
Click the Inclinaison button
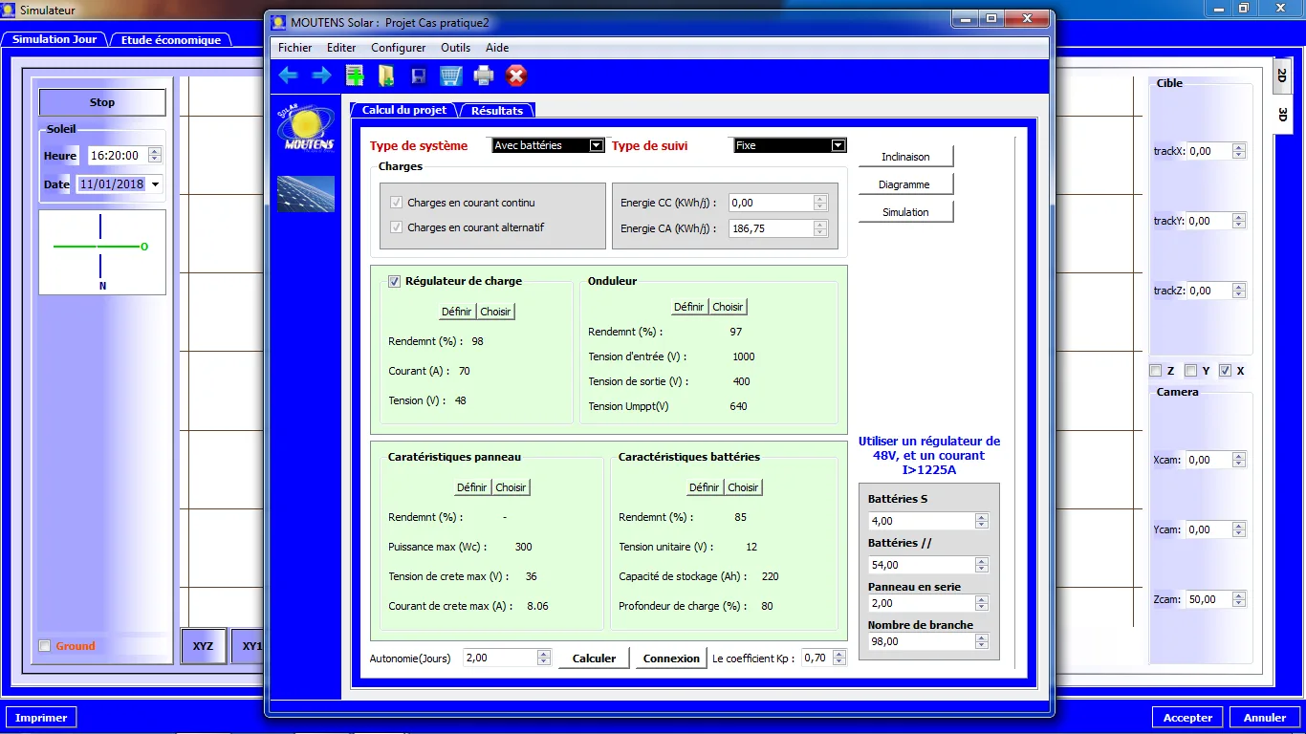(905, 157)
